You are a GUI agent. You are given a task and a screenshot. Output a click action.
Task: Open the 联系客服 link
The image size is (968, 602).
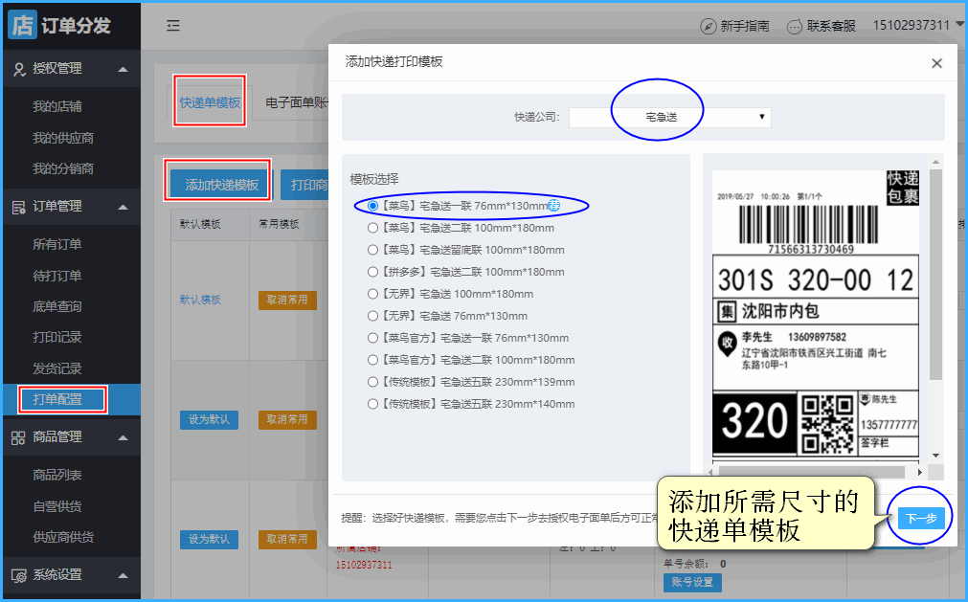831,26
